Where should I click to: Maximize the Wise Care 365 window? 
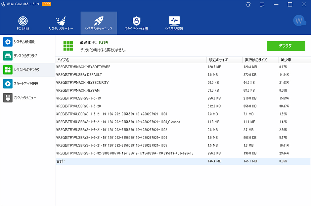[290, 4]
